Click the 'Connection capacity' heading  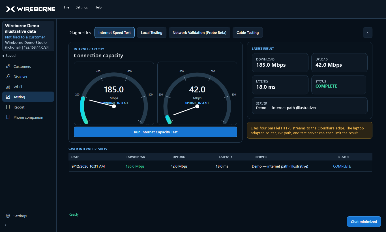98,56
